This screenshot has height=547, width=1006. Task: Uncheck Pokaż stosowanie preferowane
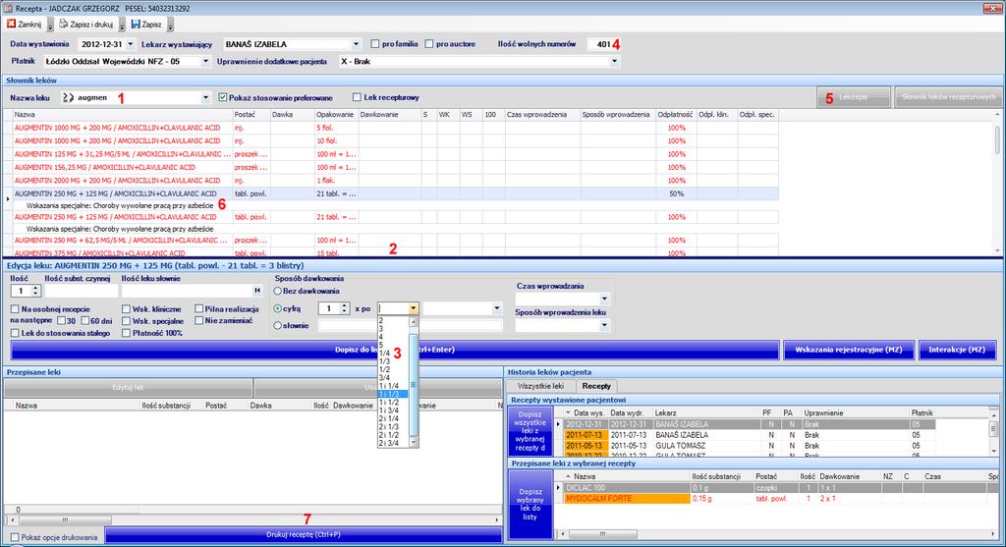pyautogui.click(x=223, y=97)
